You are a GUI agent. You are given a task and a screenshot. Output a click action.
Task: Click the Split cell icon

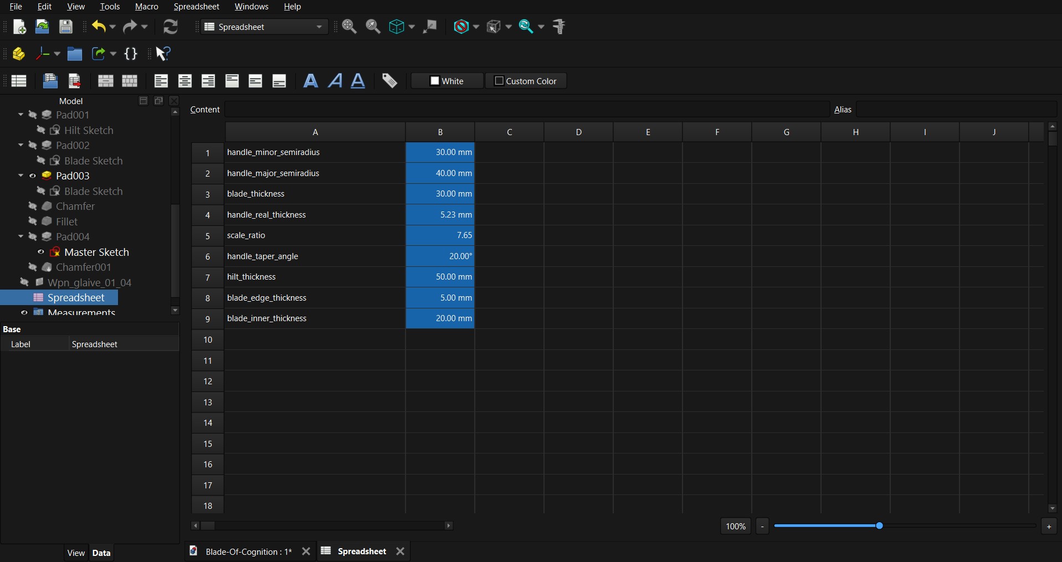click(130, 81)
